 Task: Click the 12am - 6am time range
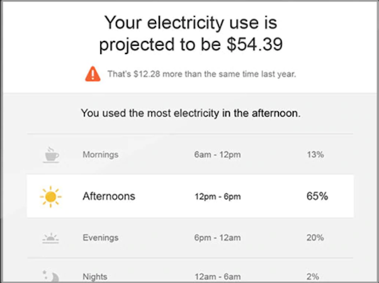coord(217,276)
